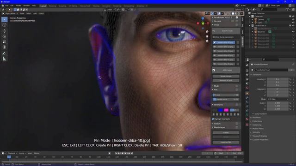This screenshot has height=166, width=296.
Task: Enable Allow facial expressions checkbox
Action: (214, 37)
